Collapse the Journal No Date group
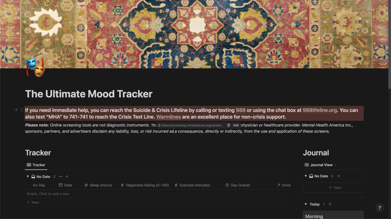Viewport: 391px width, 219px height. click(x=306, y=176)
